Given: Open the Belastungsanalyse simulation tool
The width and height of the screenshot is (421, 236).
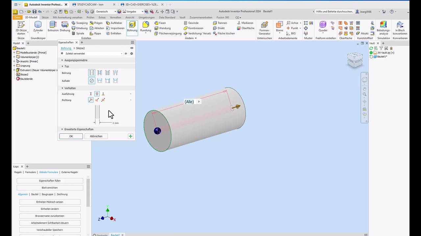Looking at the screenshot, I should (x=384, y=28).
